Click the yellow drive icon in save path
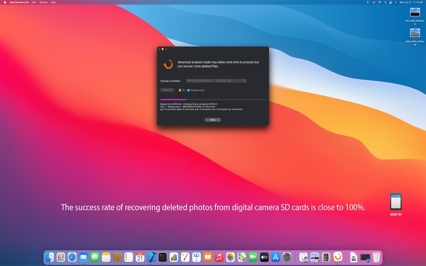The width and height of the screenshot is (426, 266). 180,90
